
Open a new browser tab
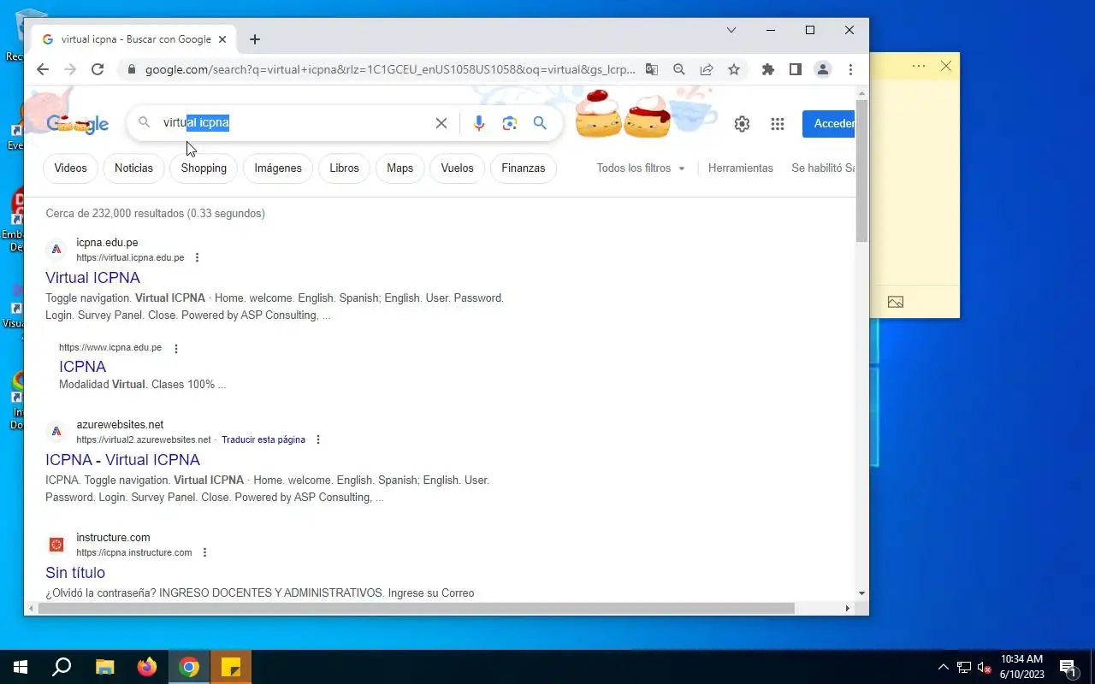tap(255, 39)
